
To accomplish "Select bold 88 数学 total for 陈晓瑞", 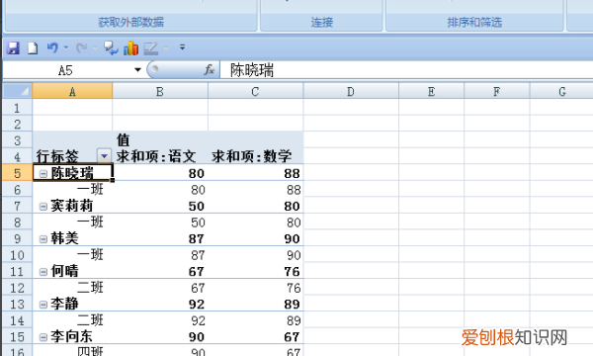I will (255, 173).
